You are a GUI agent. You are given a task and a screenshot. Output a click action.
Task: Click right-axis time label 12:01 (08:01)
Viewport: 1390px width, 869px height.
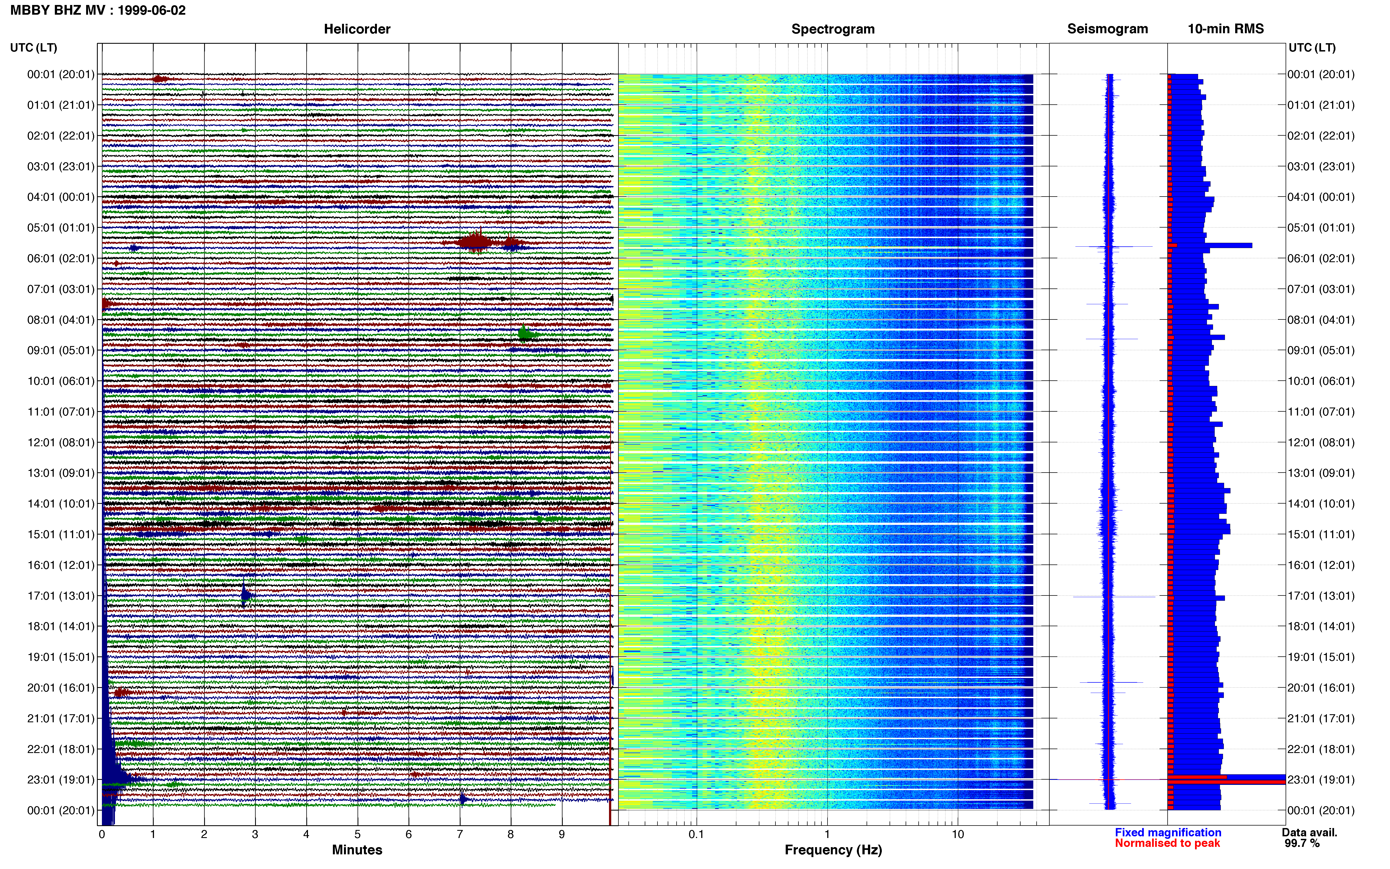coord(1321,443)
